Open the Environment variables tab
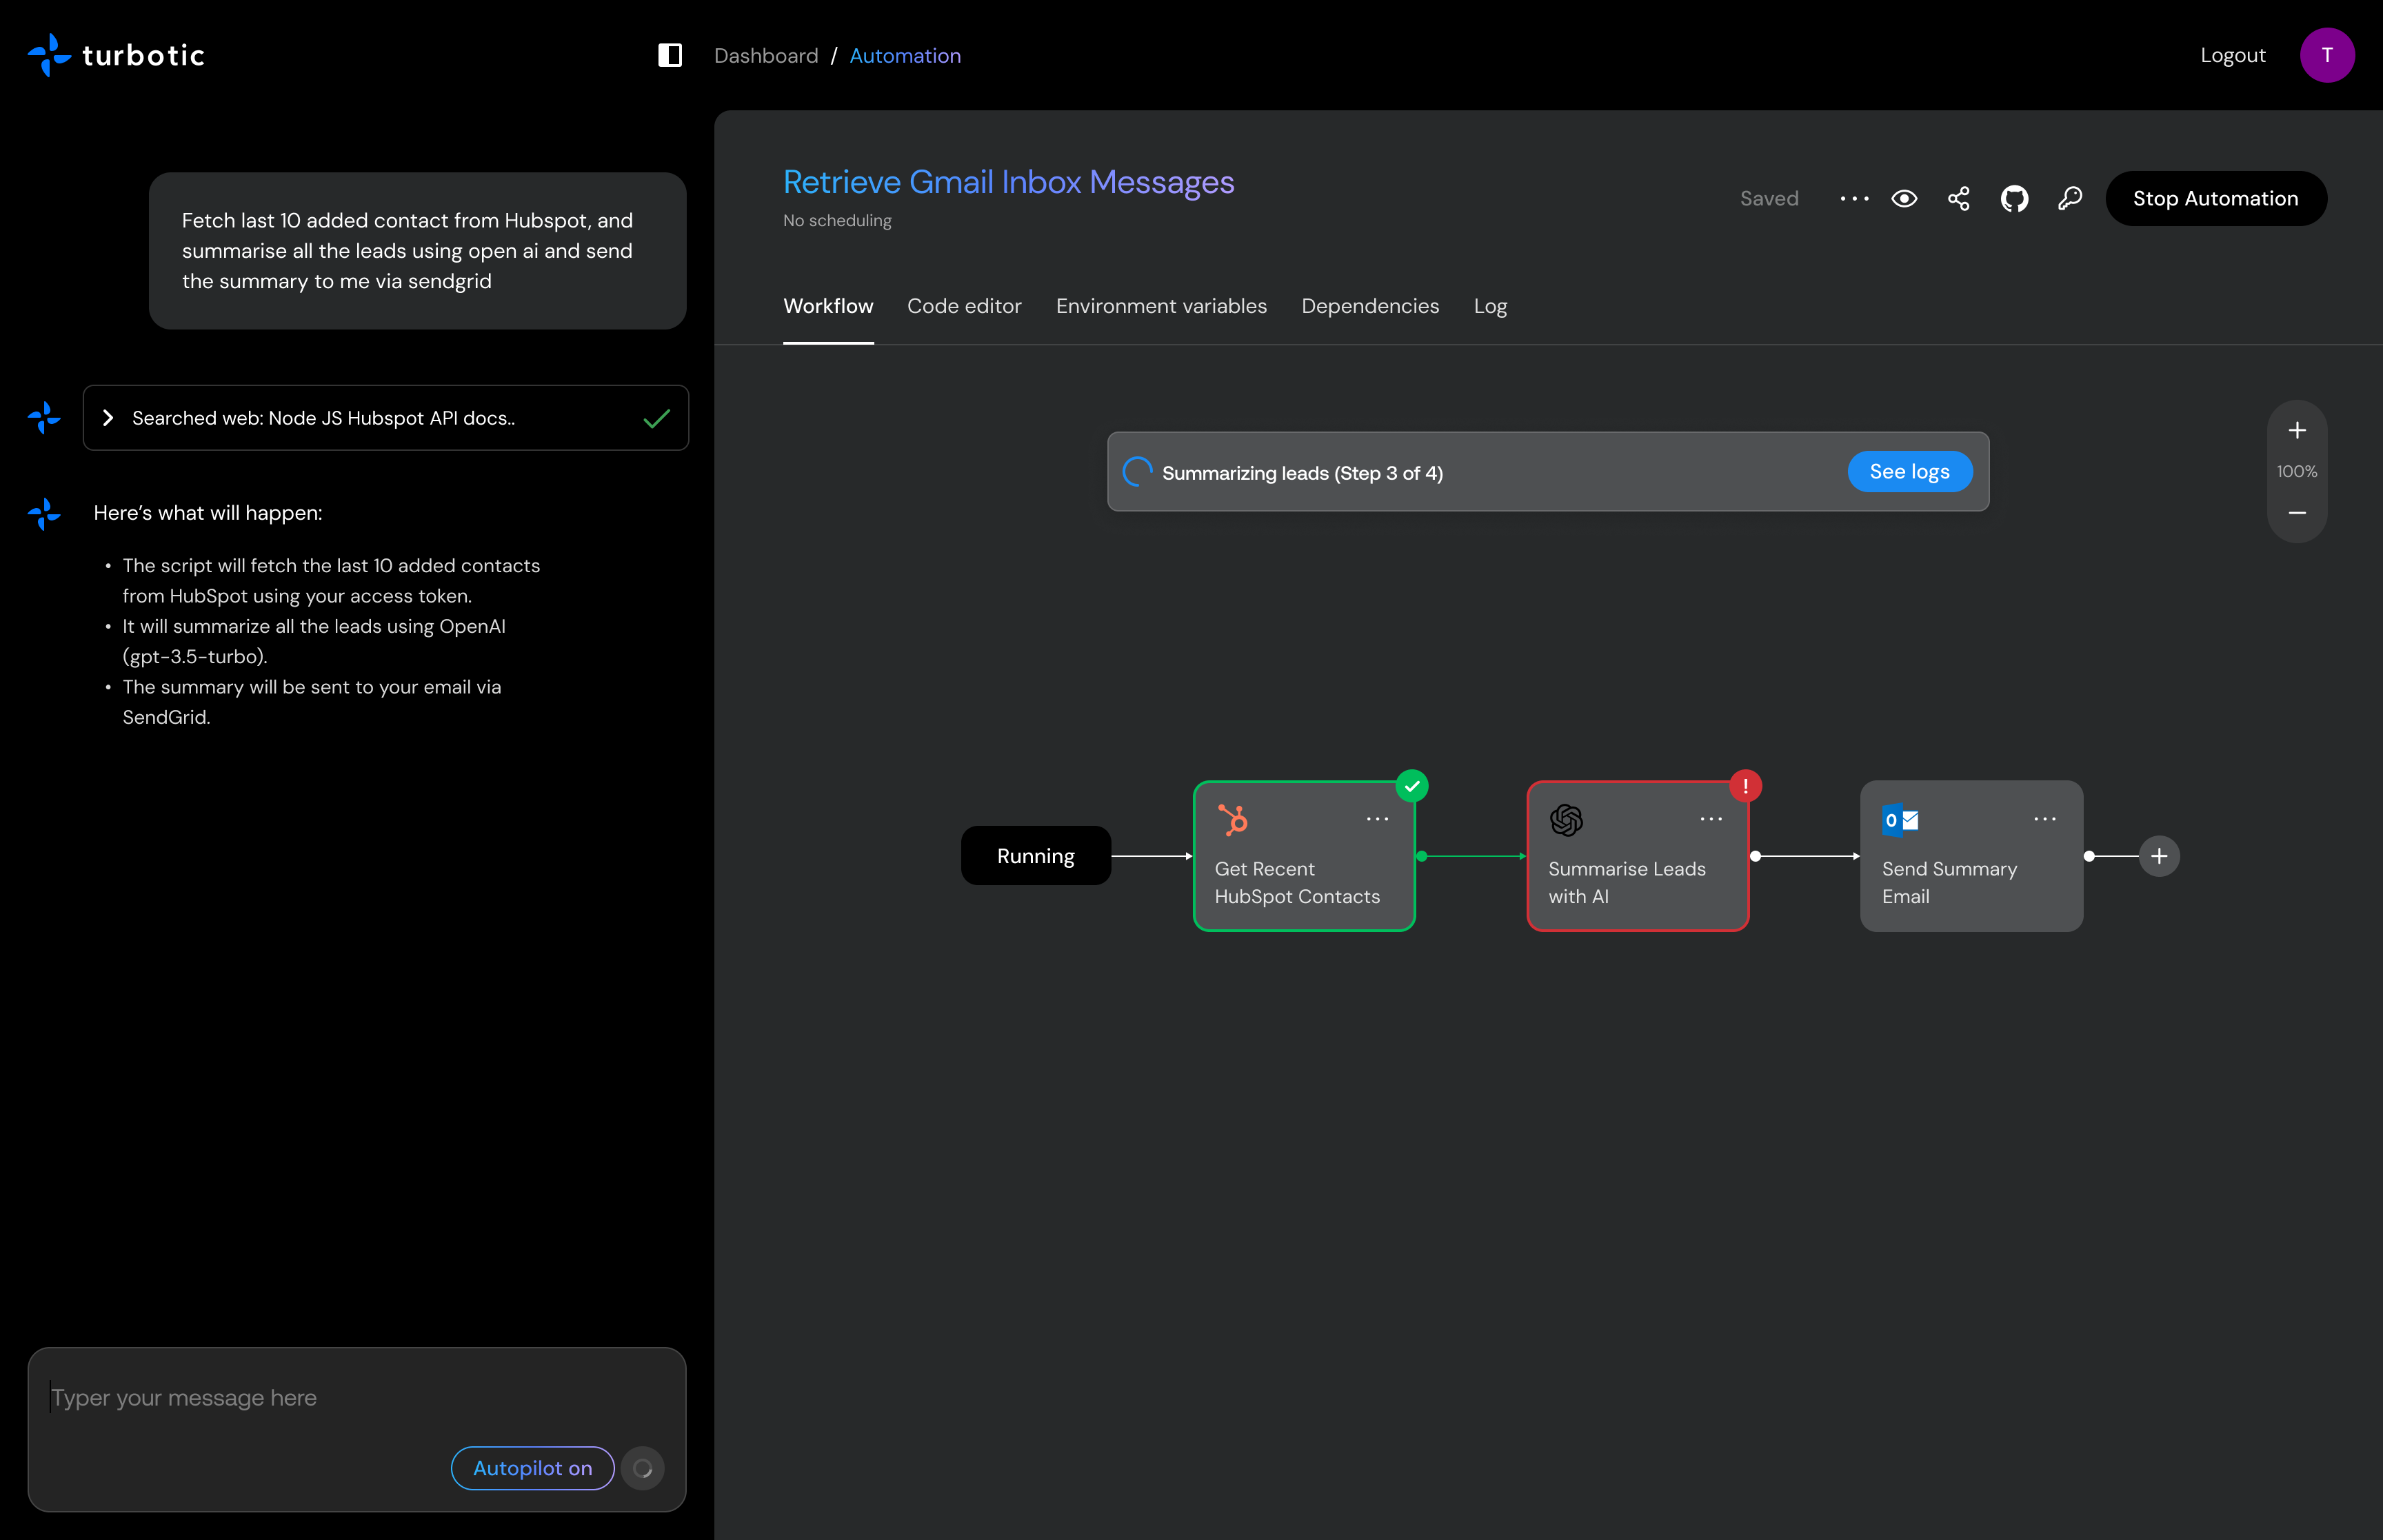The width and height of the screenshot is (2383, 1540). point(1160,306)
